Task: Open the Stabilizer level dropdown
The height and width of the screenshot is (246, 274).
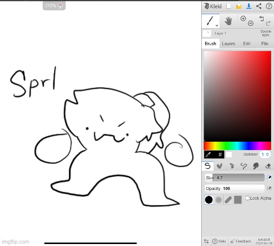Action: [265, 154]
